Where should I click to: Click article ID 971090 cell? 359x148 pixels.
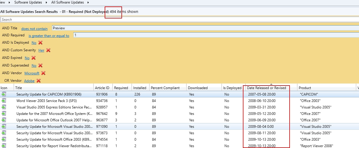click(x=102, y=127)
